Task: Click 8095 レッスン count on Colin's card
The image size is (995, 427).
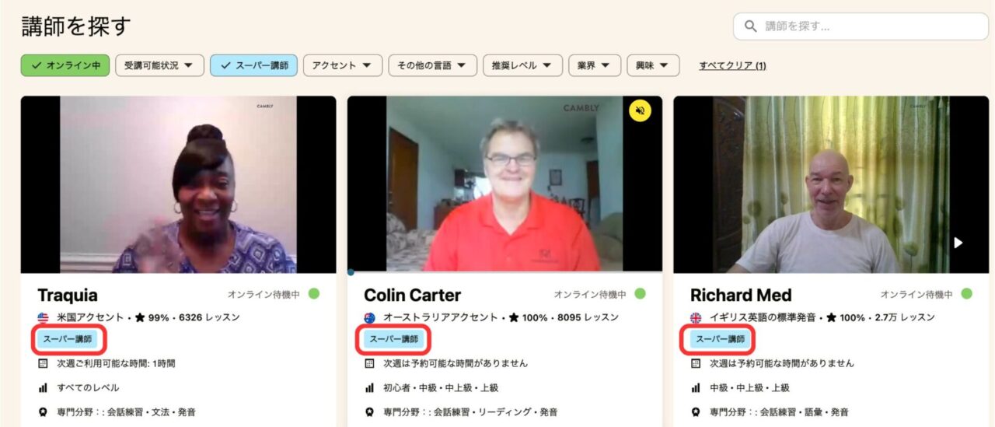Action: pyautogui.click(x=587, y=317)
